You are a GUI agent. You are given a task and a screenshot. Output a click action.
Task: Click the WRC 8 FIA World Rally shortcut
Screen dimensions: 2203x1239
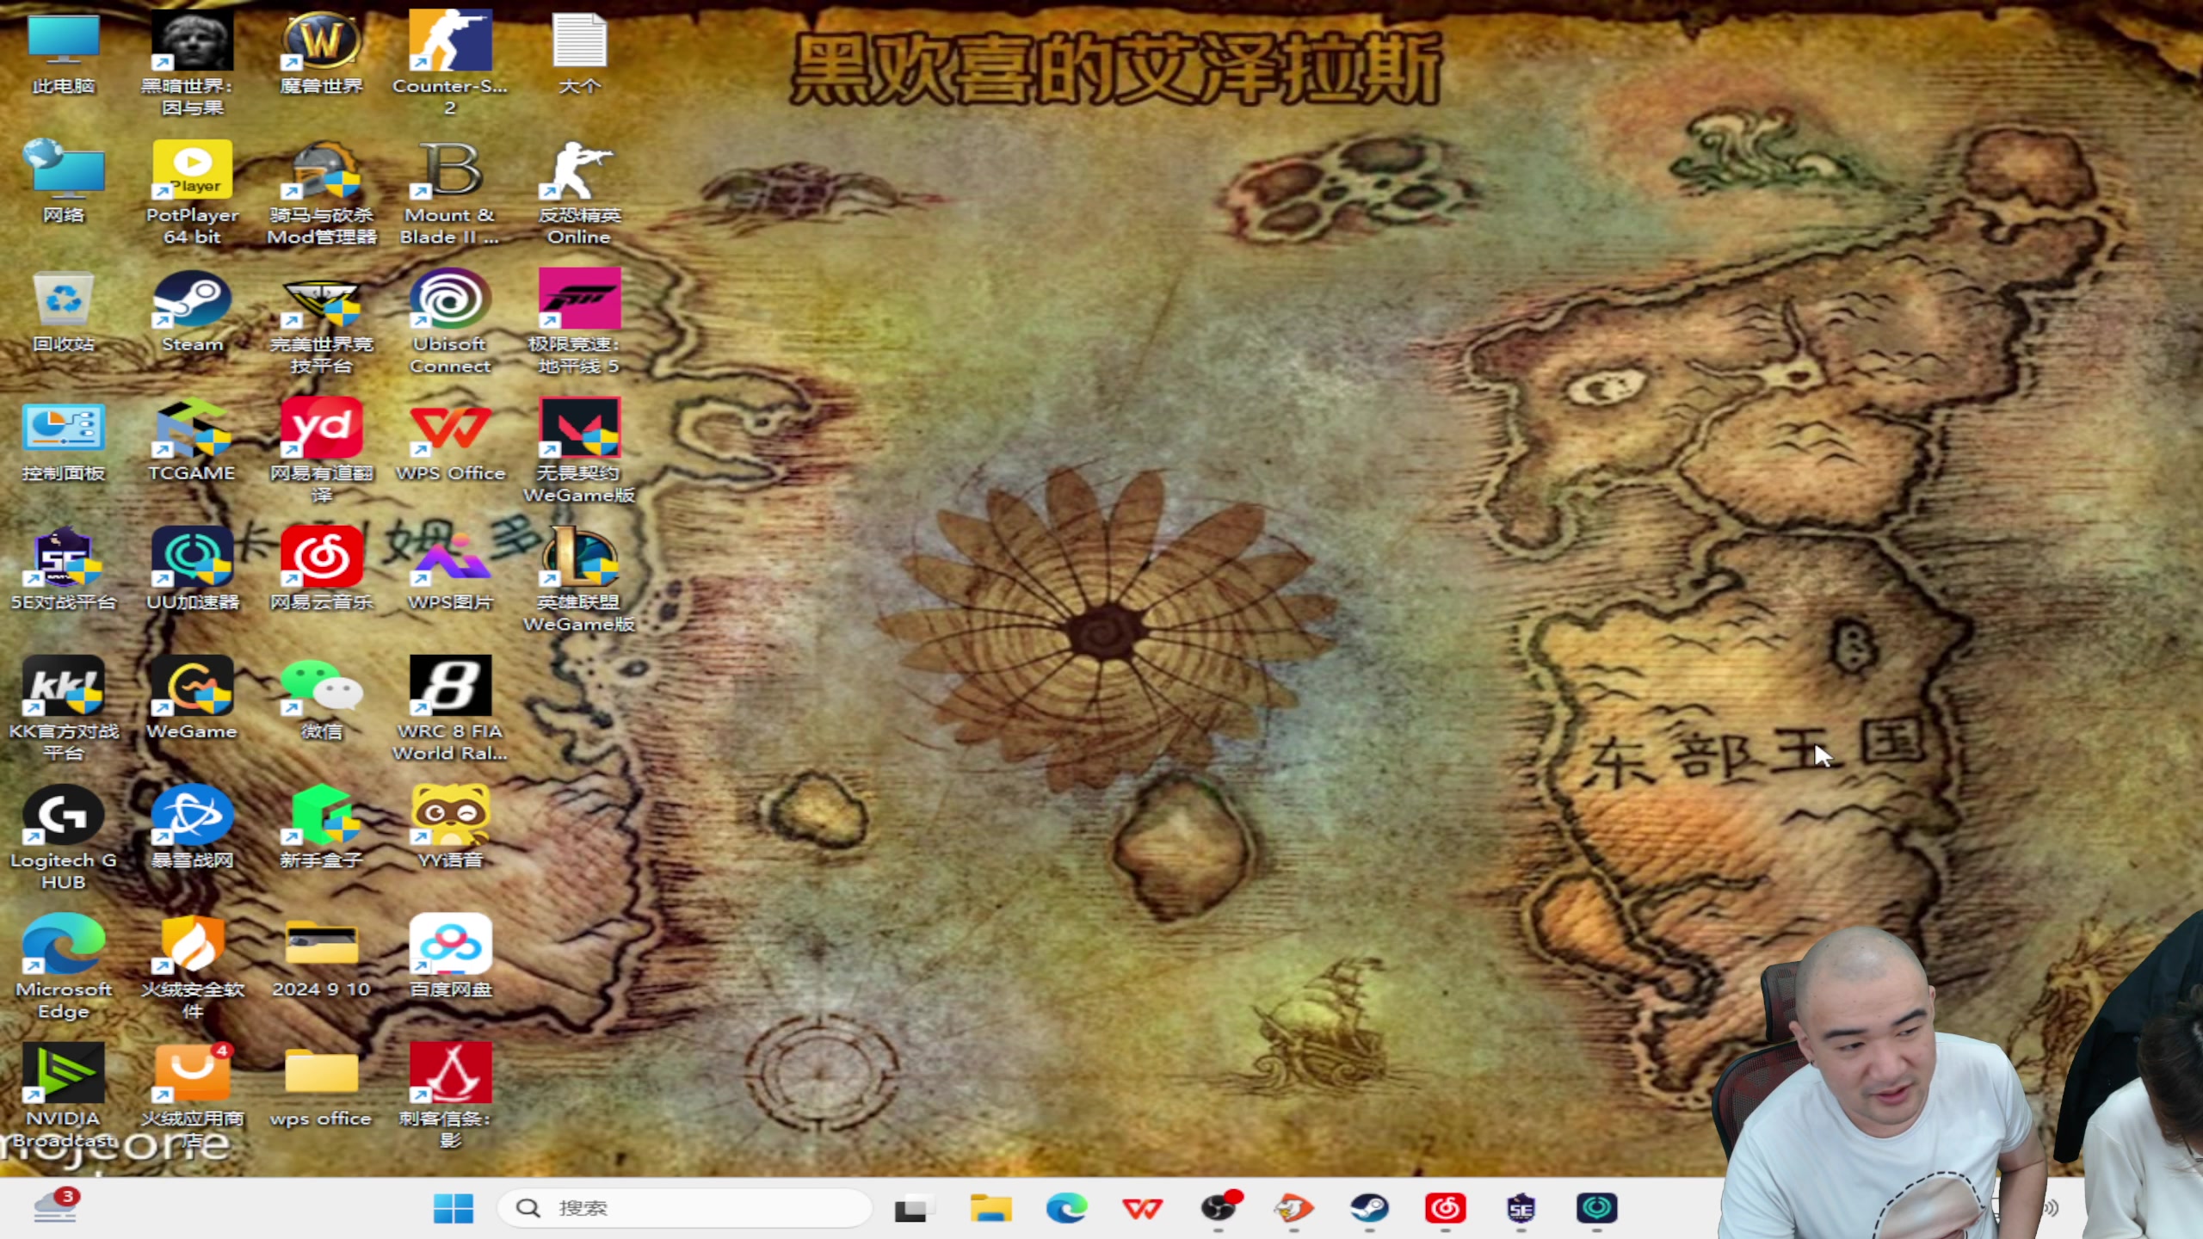pos(450,707)
